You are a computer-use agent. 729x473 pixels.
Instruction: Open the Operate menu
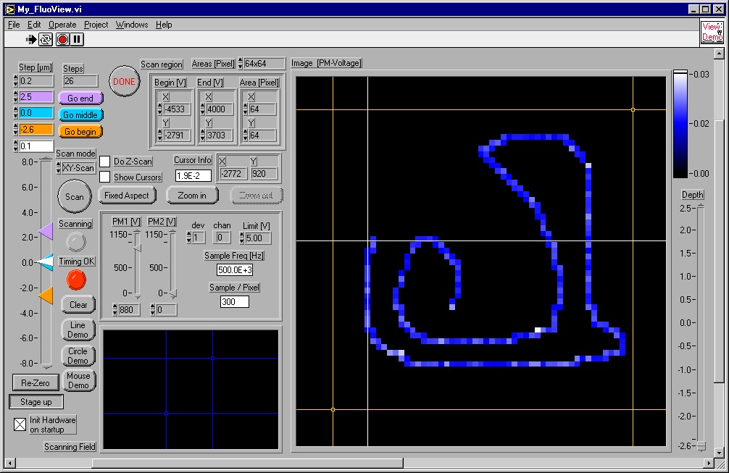[x=62, y=25]
